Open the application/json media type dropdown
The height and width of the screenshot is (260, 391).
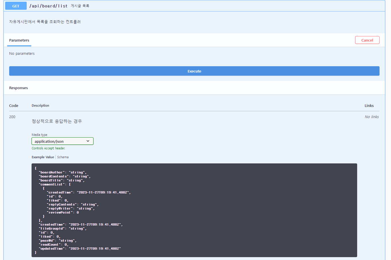(63, 141)
